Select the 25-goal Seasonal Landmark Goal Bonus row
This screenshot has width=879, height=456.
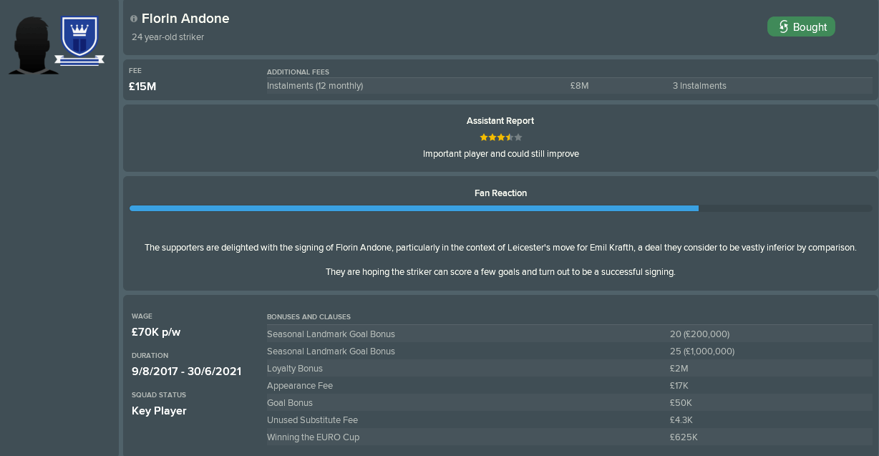(570, 351)
